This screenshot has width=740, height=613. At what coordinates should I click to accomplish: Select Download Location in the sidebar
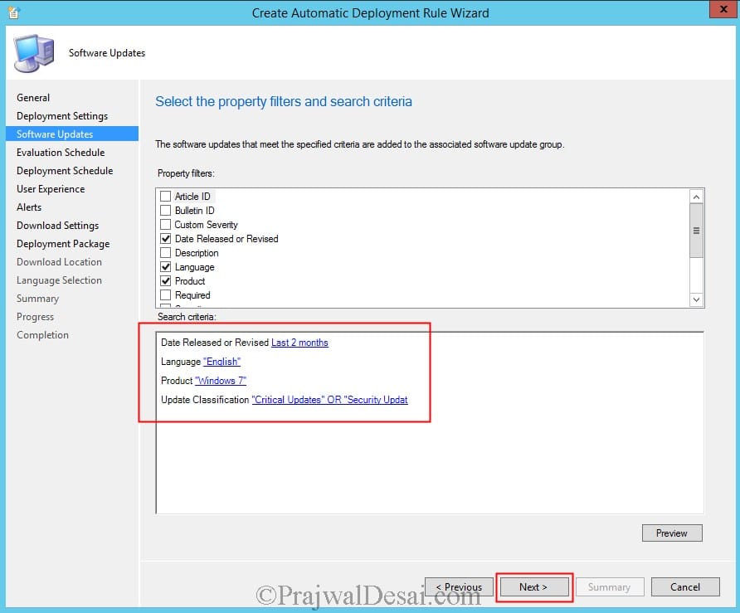(59, 262)
